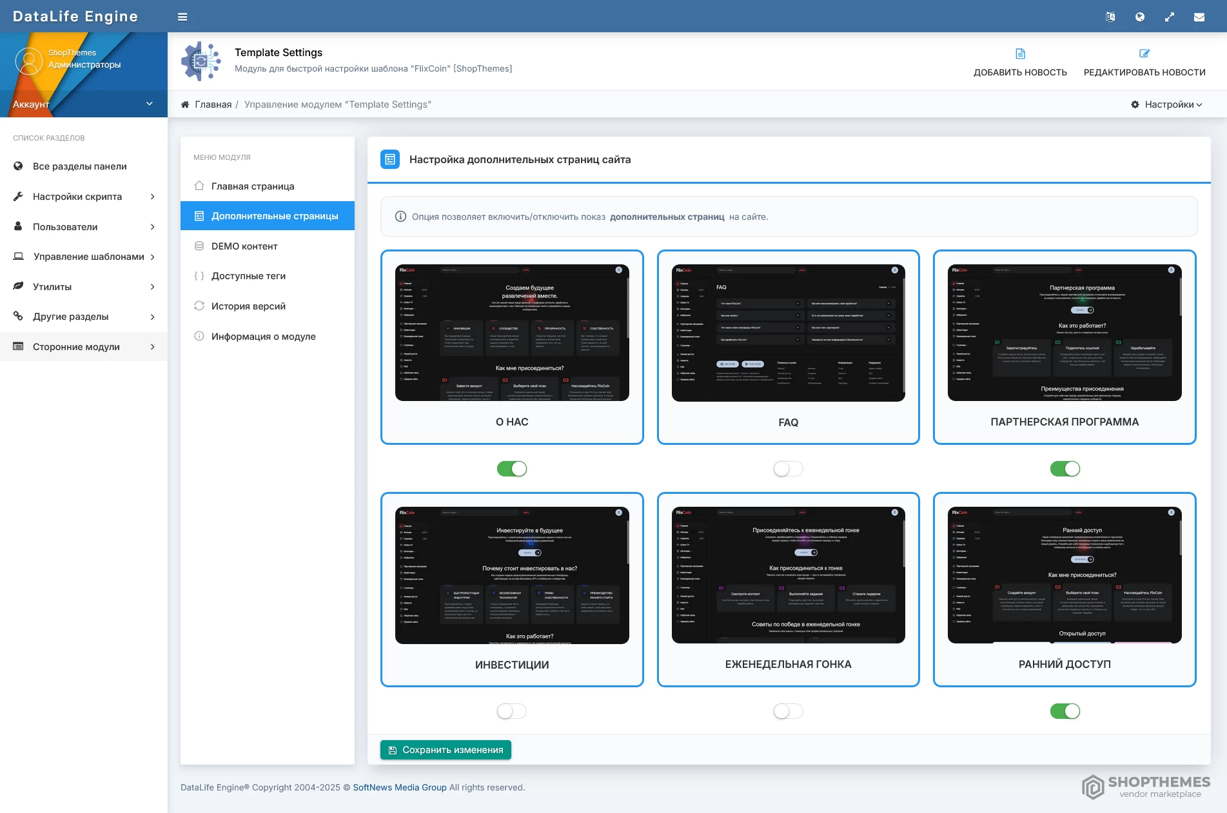Screen dimensions: 1227x813
Task: Open the envelope messages icon
Action: pyautogui.click(x=1199, y=17)
